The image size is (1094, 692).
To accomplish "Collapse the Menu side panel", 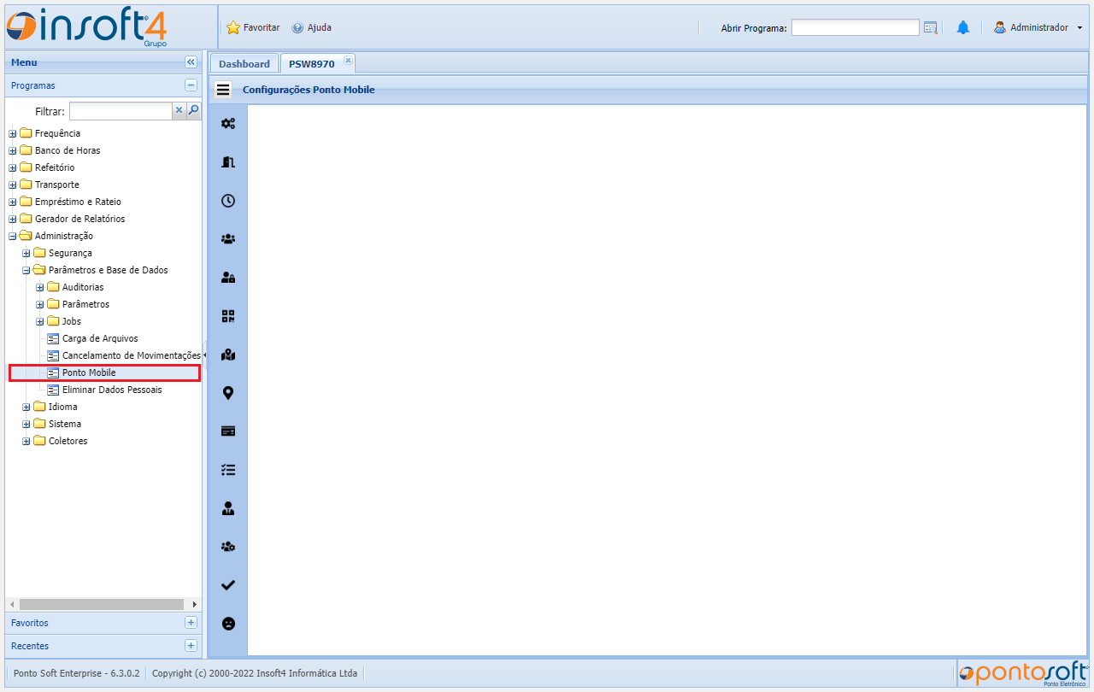I will [191, 62].
